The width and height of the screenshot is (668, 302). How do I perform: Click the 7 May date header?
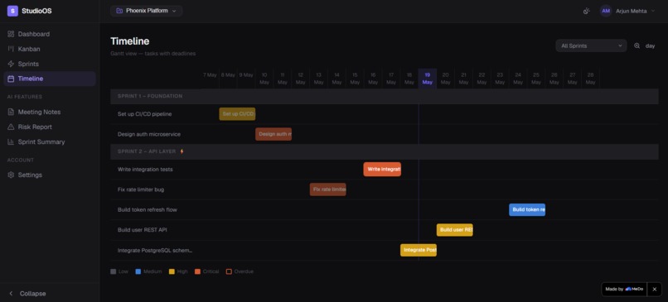tap(210, 74)
